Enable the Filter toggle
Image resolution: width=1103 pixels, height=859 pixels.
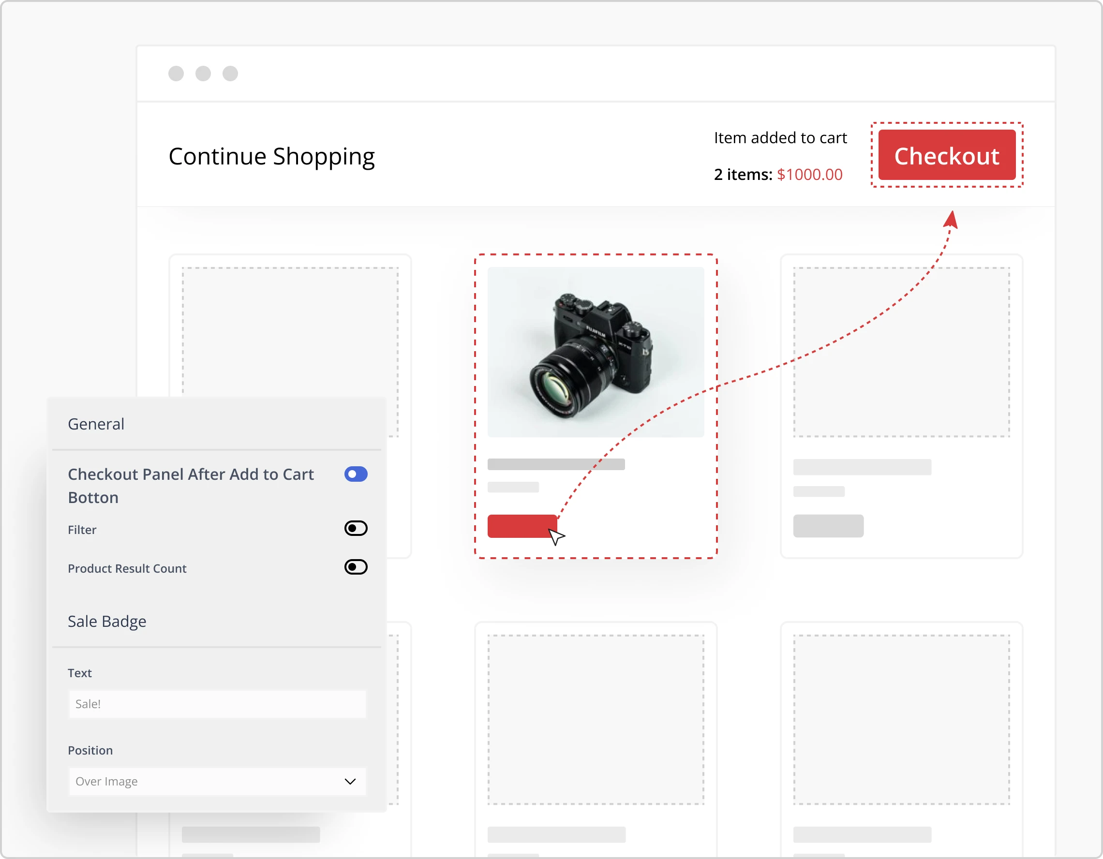click(x=356, y=528)
